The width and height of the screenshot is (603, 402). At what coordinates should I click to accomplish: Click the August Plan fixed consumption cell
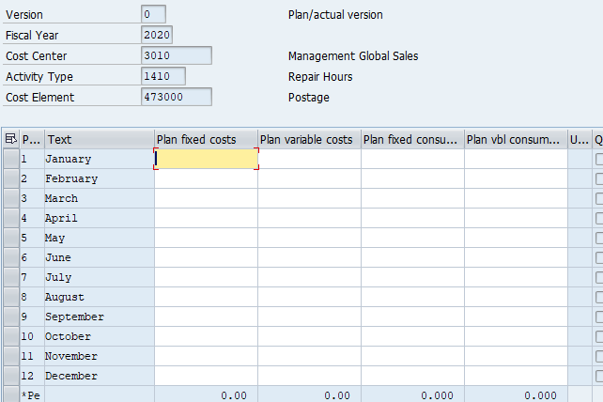[412, 298]
